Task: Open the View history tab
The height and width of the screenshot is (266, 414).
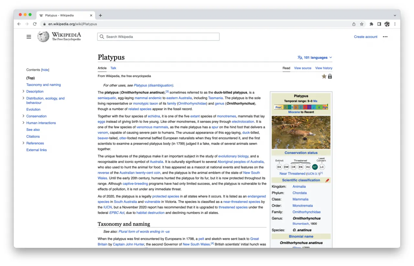Action: tap(324, 68)
